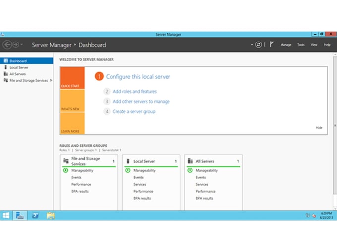This screenshot has width=337, height=252.
Task: Open Events in All Servers tile
Action: point(201,177)
